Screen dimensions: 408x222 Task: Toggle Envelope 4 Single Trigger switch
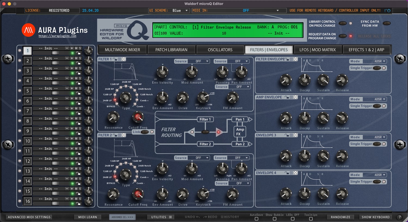click(377, 182)
